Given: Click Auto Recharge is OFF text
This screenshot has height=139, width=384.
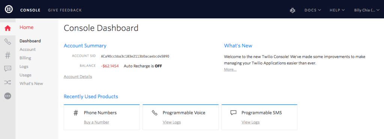Looking at the screenshot, I should (143, 66).
